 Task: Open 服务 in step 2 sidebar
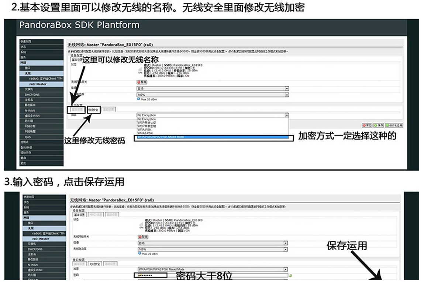(41, 57)
